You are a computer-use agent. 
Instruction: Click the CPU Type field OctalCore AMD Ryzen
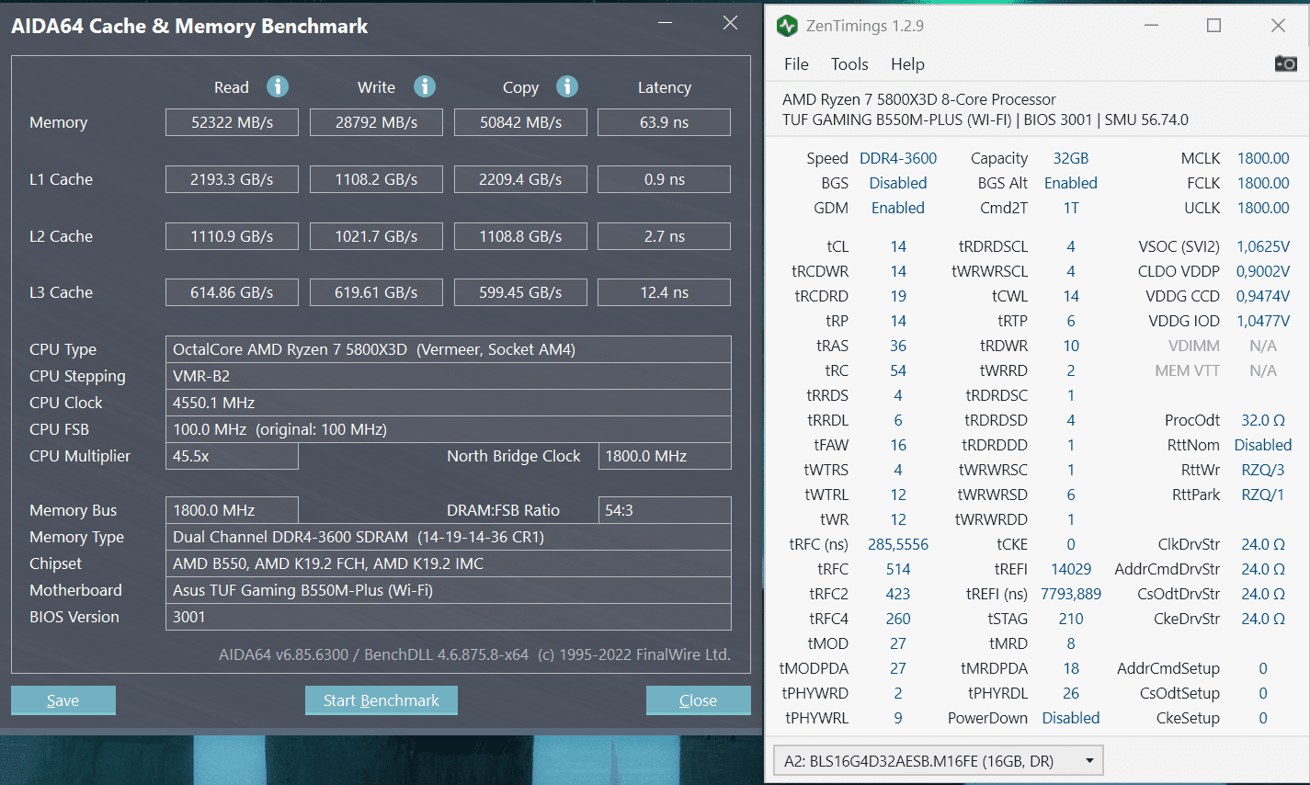click(449, 349)
